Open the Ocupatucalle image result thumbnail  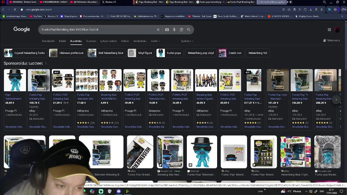click(327, 152)
